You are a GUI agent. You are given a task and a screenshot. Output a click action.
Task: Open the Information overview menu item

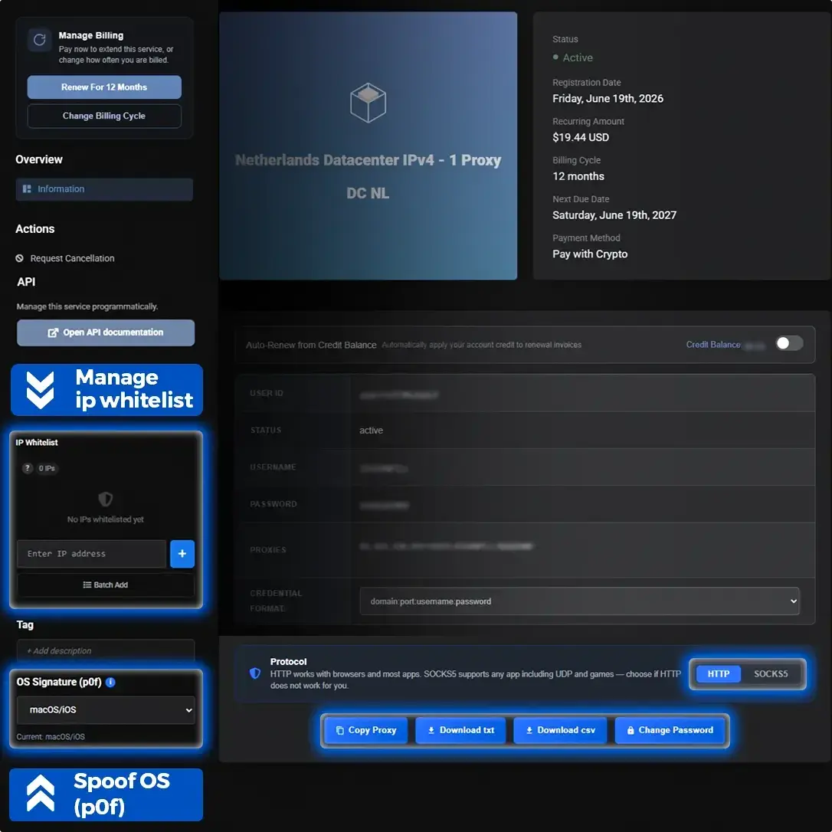[x=104, y=189]
